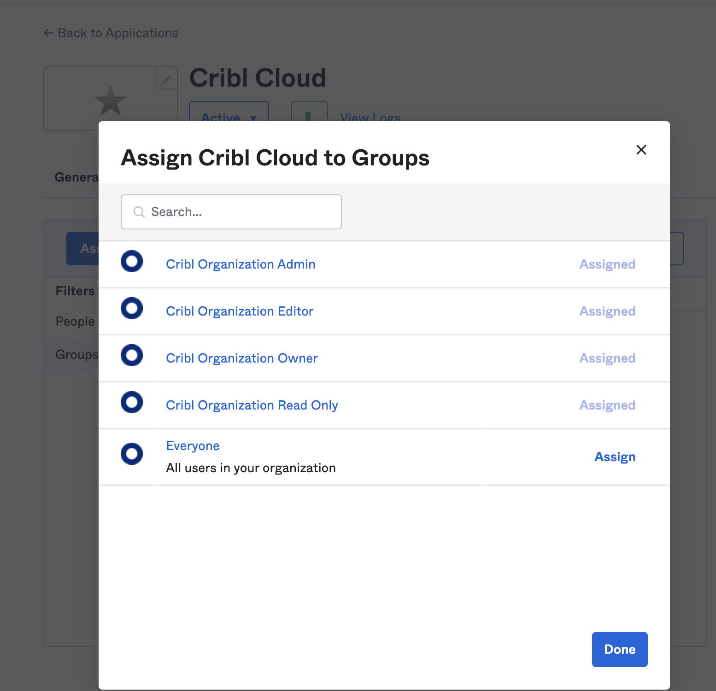Open the View Logs link
Image resolution: width=716 pixels, height=691 pixels.
(370, 118)
